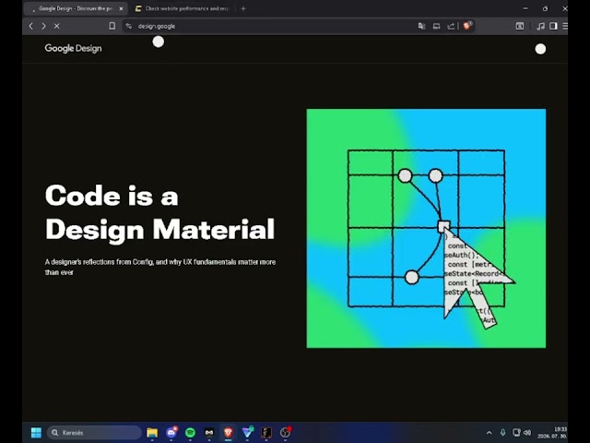Image resolution: width=590 pixels, height=443 pixels.
Task: Open the share page icon
Action: [x=451, y=26]
